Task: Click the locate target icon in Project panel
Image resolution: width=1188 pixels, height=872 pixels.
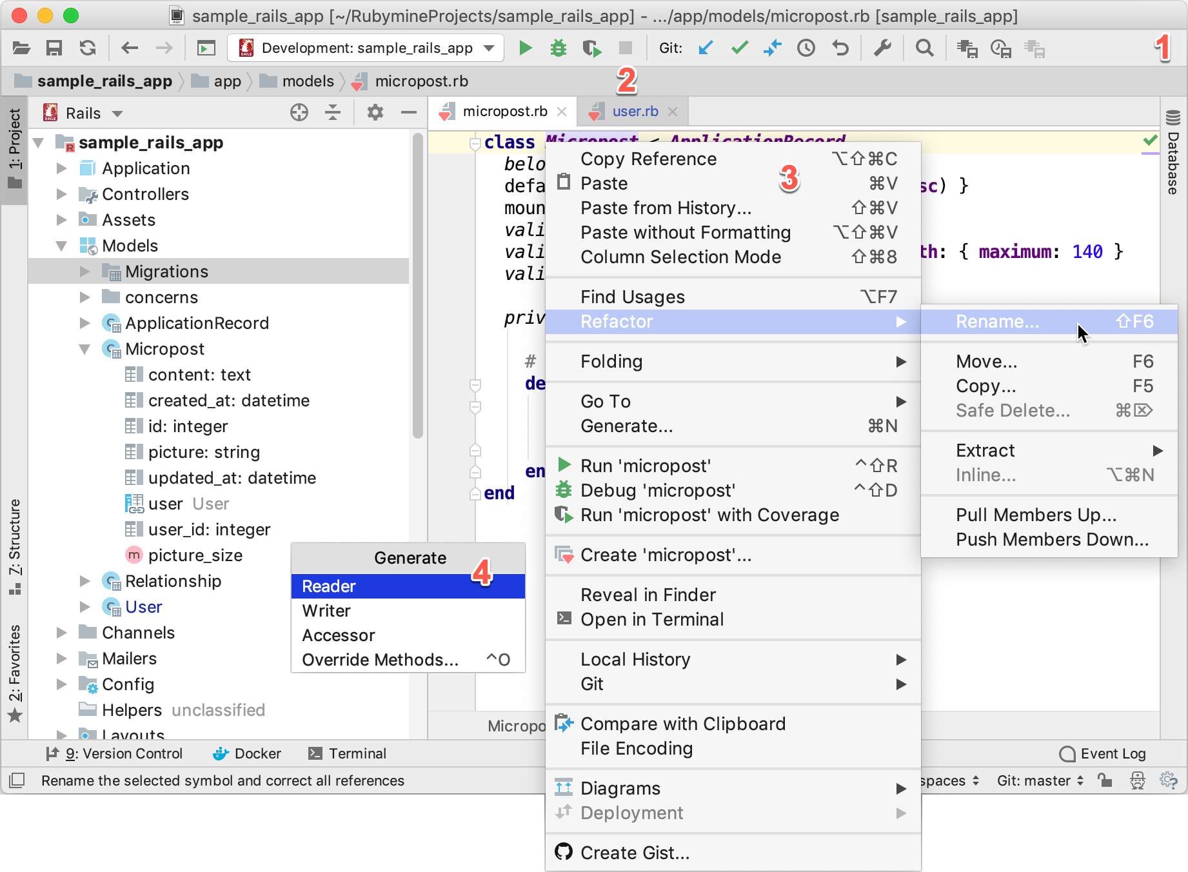Action: [299, 113]
